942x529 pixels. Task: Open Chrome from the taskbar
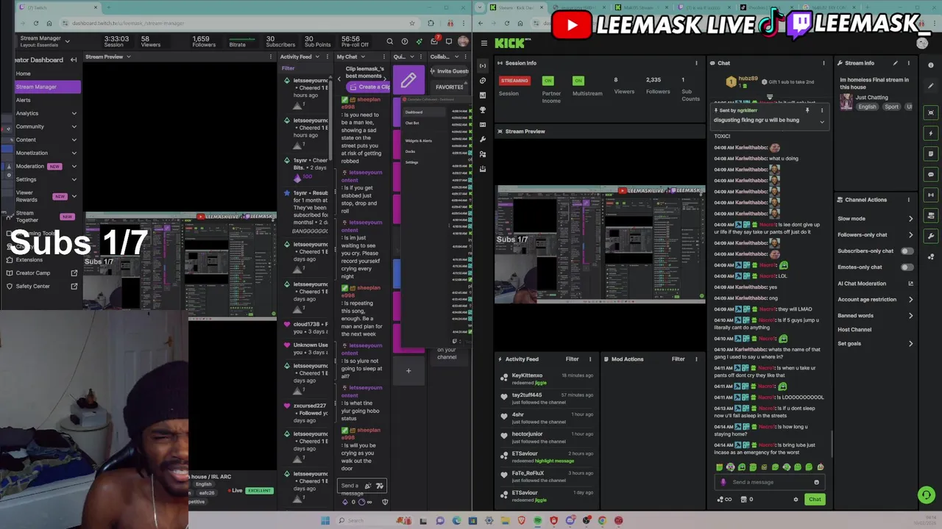click(x=603, y=521)
